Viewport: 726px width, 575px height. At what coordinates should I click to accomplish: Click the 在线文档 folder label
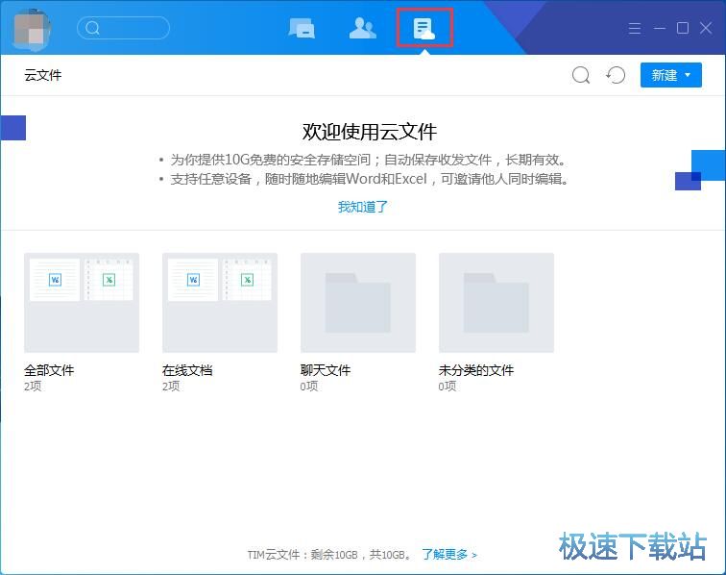(187, 370)
